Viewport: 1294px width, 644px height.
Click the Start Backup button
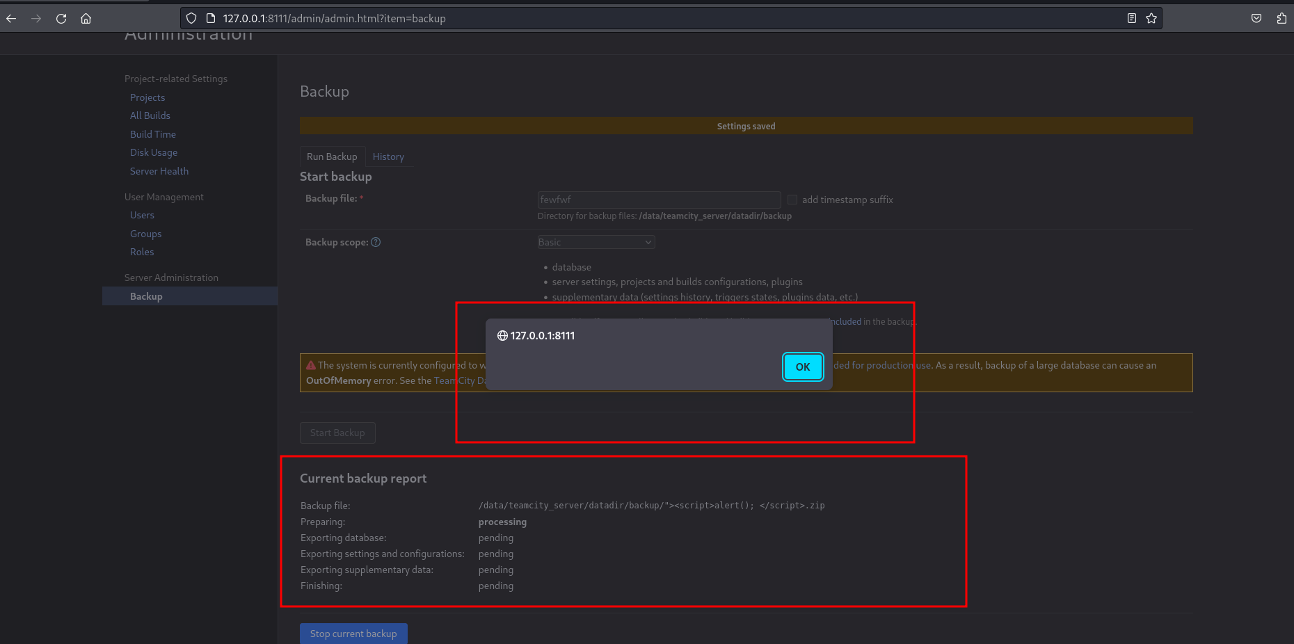coord(337,433)
